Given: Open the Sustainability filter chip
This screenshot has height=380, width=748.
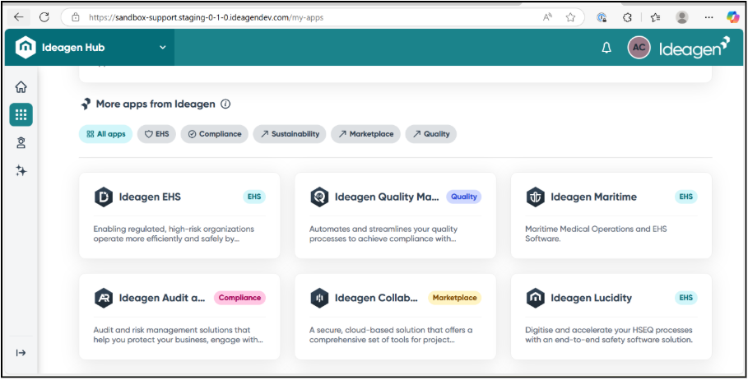Looking at the screenshot, I should [290, 134].
